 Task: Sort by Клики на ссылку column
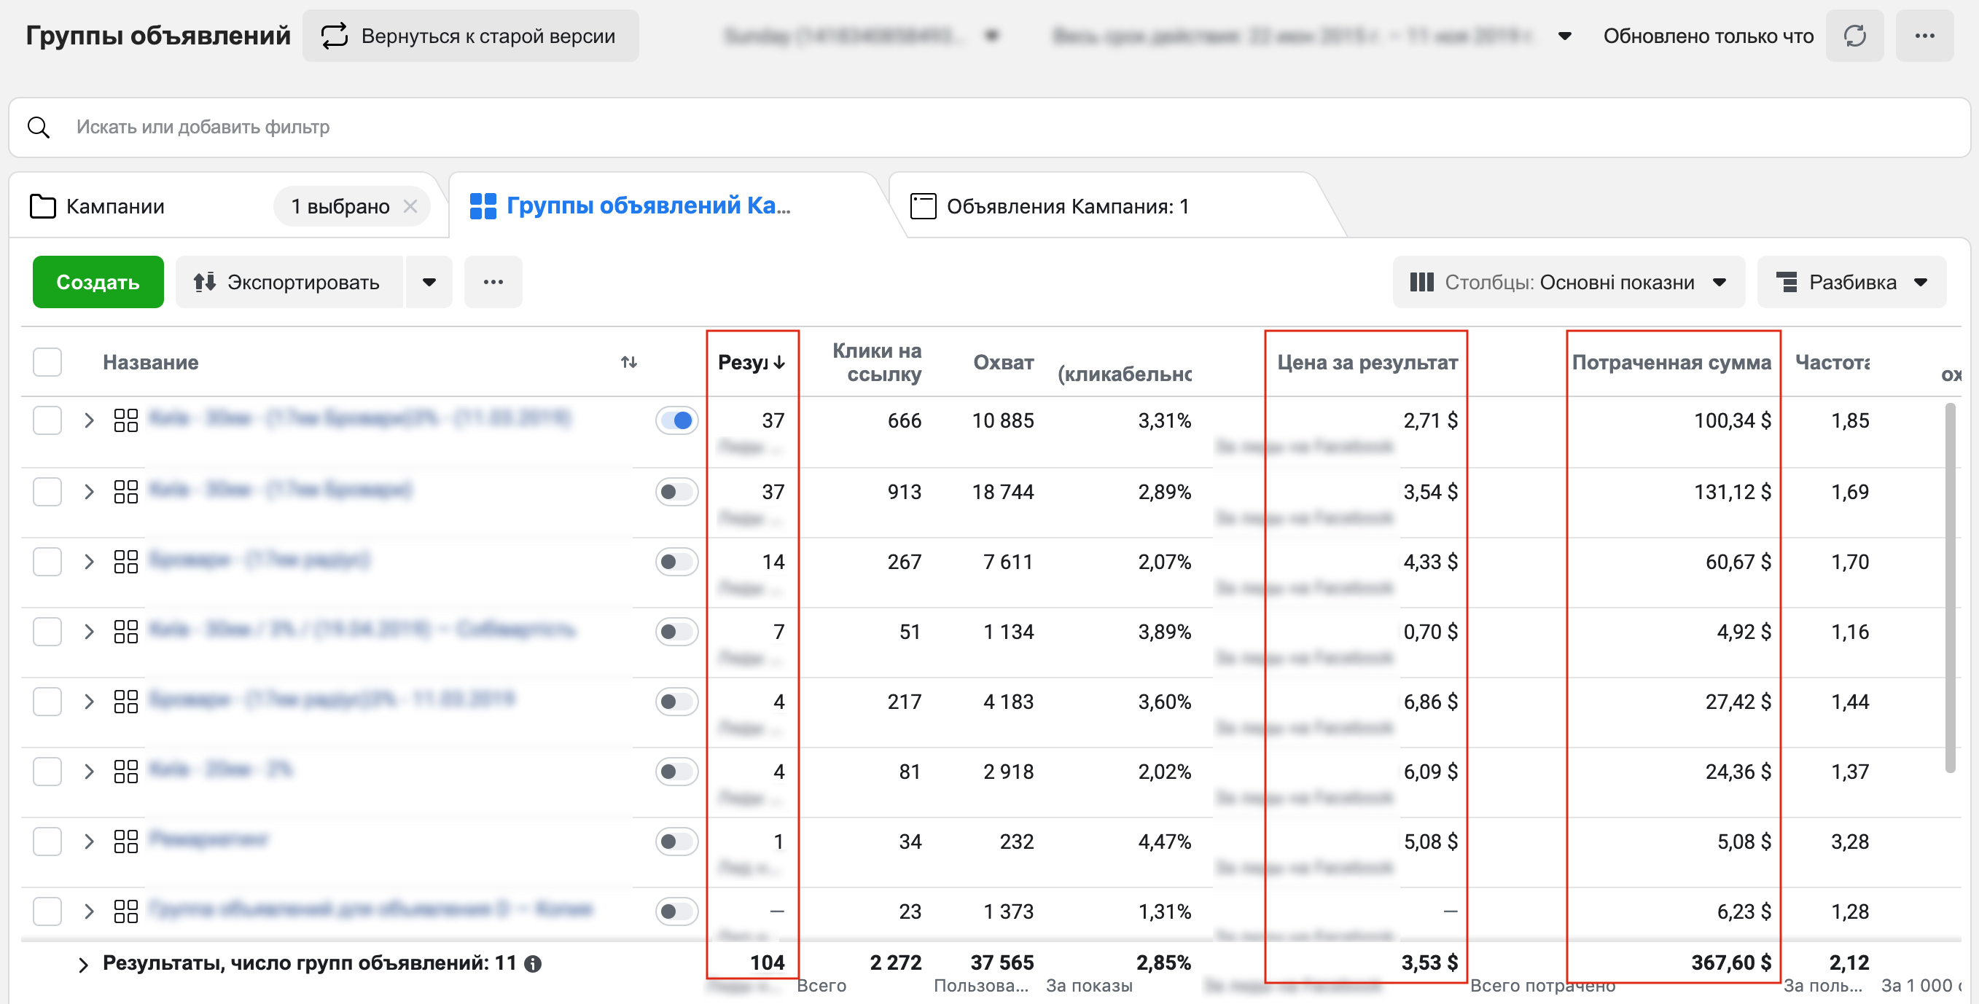coord(878,362)
